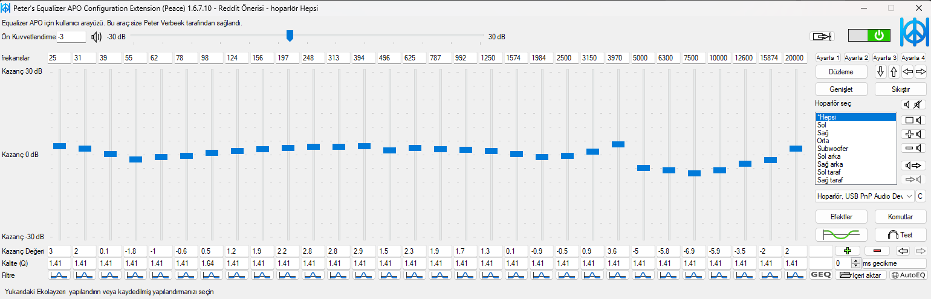This screenshot has height=299, width=931.
Task: Click the right arrow shift-frequencies button
Action: [x=921, y=72]
